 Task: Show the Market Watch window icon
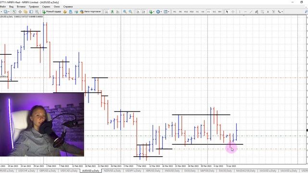[14, 12]
